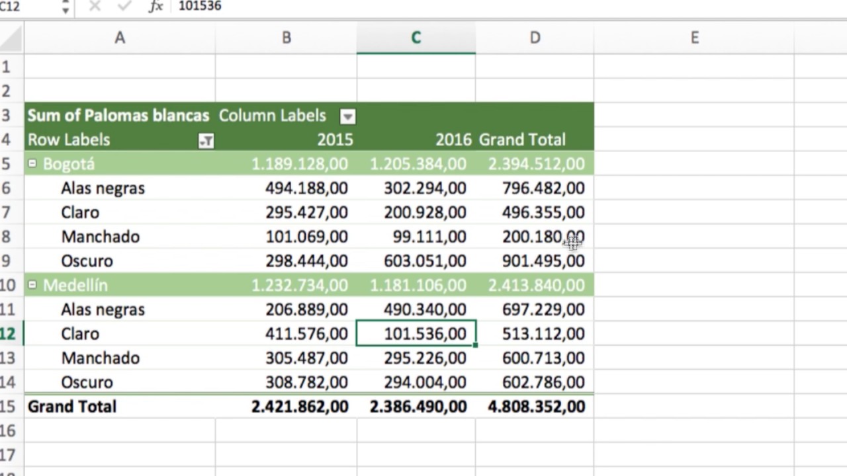This screenshot has height=476, width=847.
Task: Collapse the Bogotá group
Action: [32, 164]
